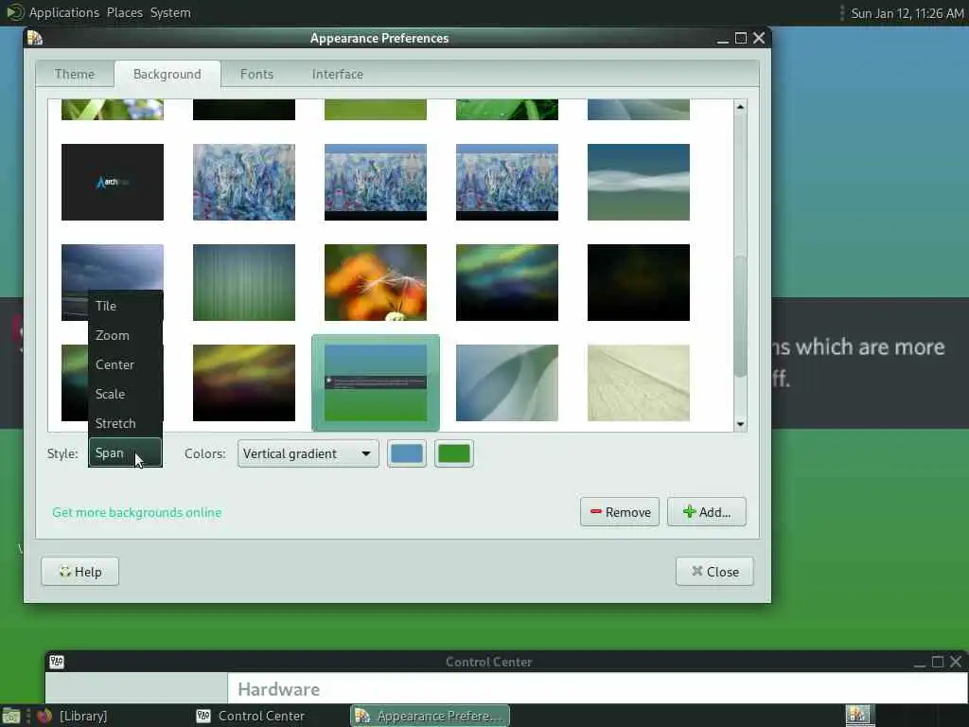Image resolution: width=969 pixels, height=727 pixels.
Task: Maximize the Appearance Preferences window
Action: tap(741, 38)
